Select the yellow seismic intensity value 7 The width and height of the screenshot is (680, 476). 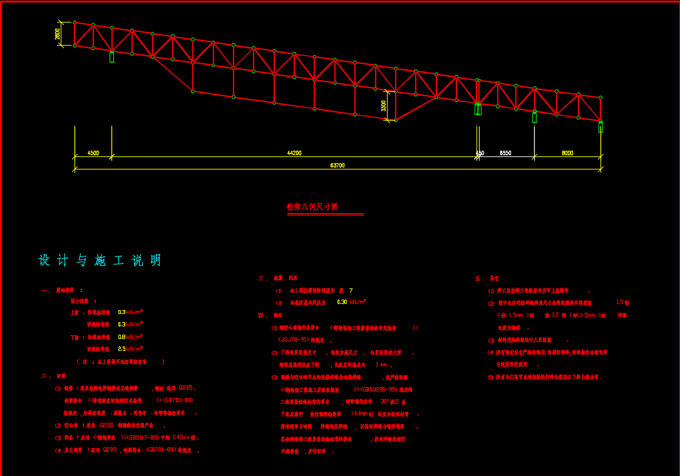351,291
